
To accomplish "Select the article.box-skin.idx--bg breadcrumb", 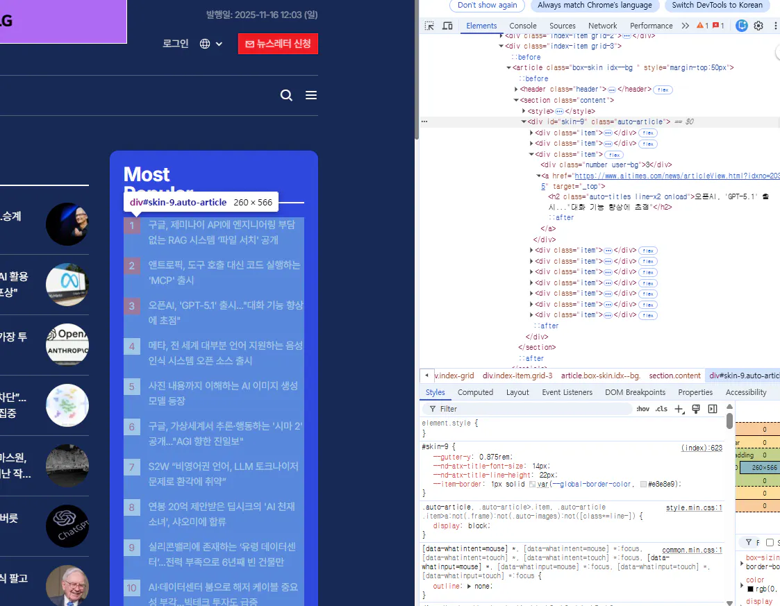I will [x=600, y=376].
